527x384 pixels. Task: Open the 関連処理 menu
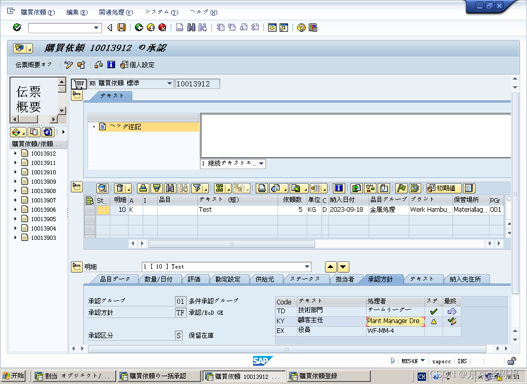116,12
